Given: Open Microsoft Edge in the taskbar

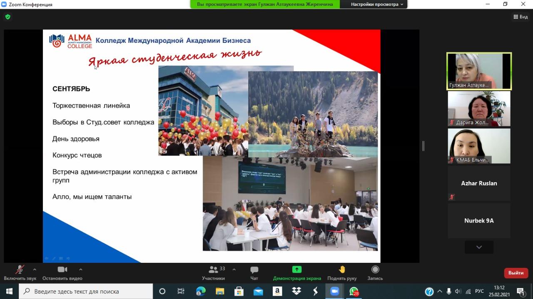Looking at the screenshot, I should tap(201, 291).
